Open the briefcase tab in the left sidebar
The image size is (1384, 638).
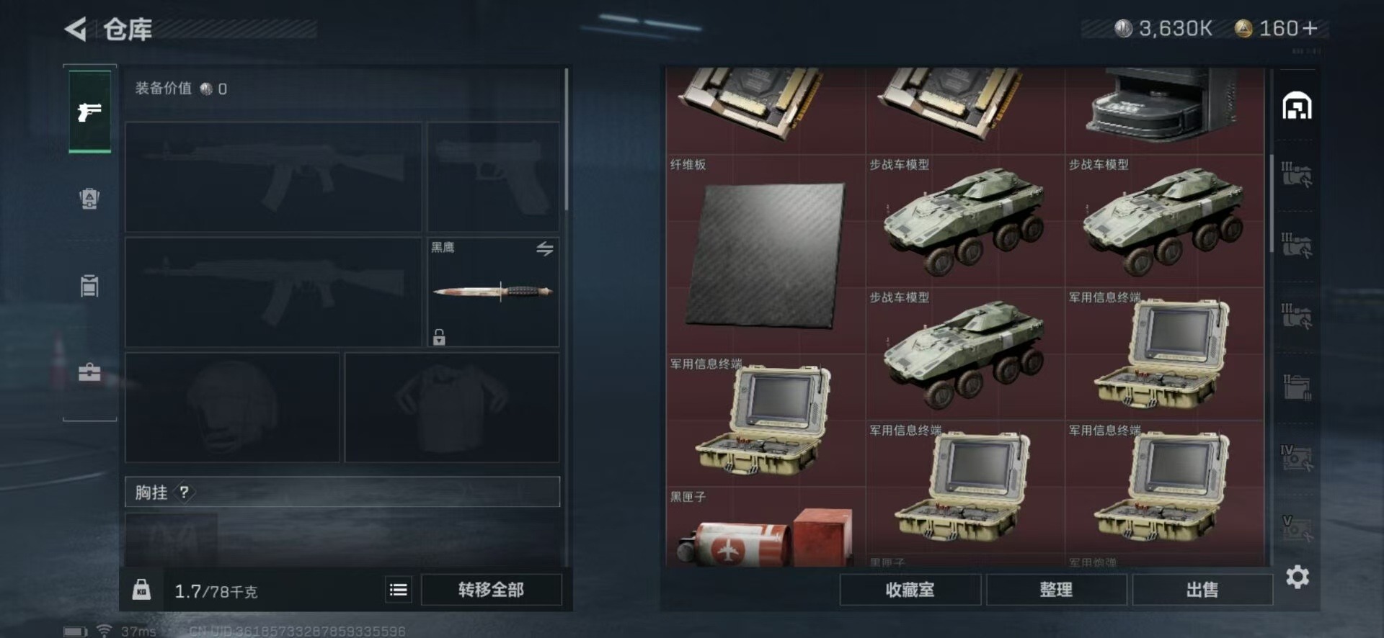click(89, 372)
